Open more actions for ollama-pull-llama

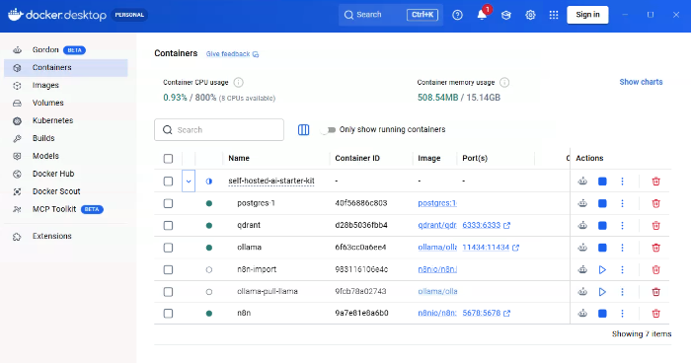pos(622,292)
